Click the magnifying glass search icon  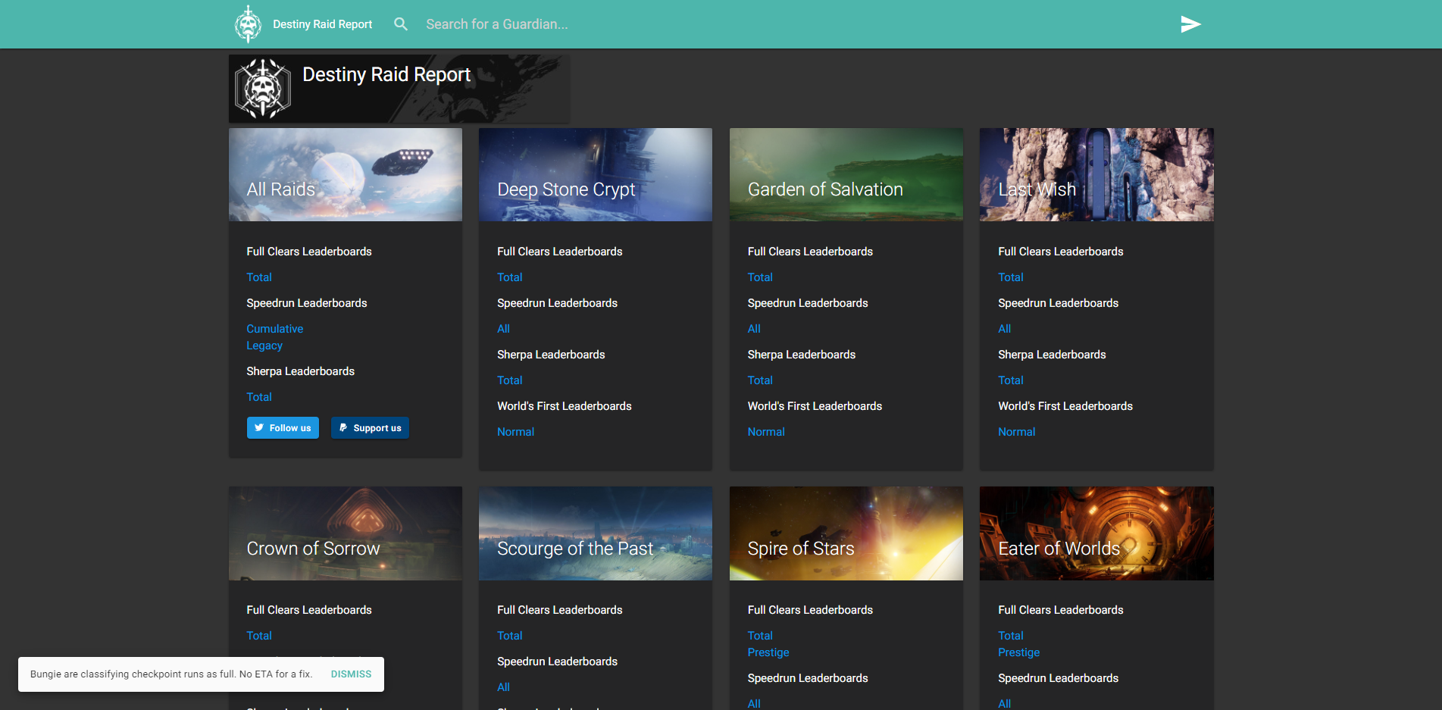click(x=401, y=24)
